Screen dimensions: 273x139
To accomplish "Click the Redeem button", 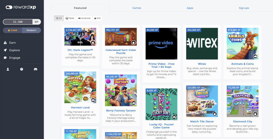I will (x=31, y=30).
